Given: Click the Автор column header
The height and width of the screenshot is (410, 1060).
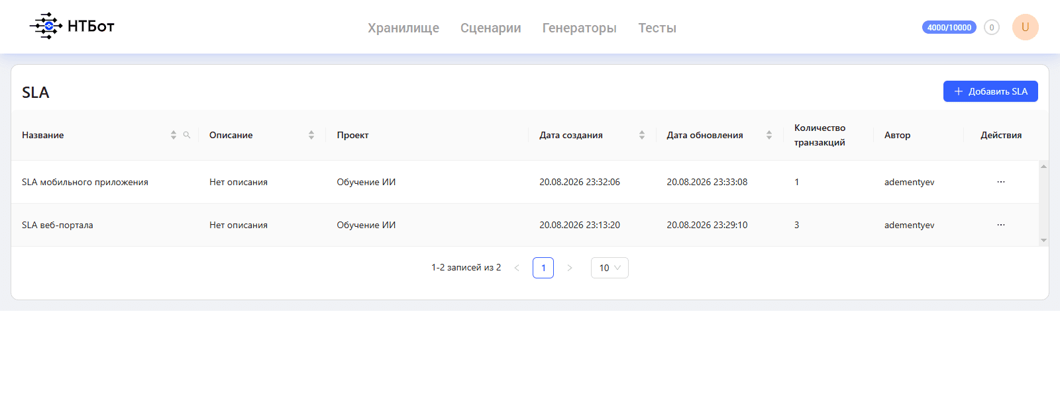Looking at the screenshot, I should tap(898, 135).
